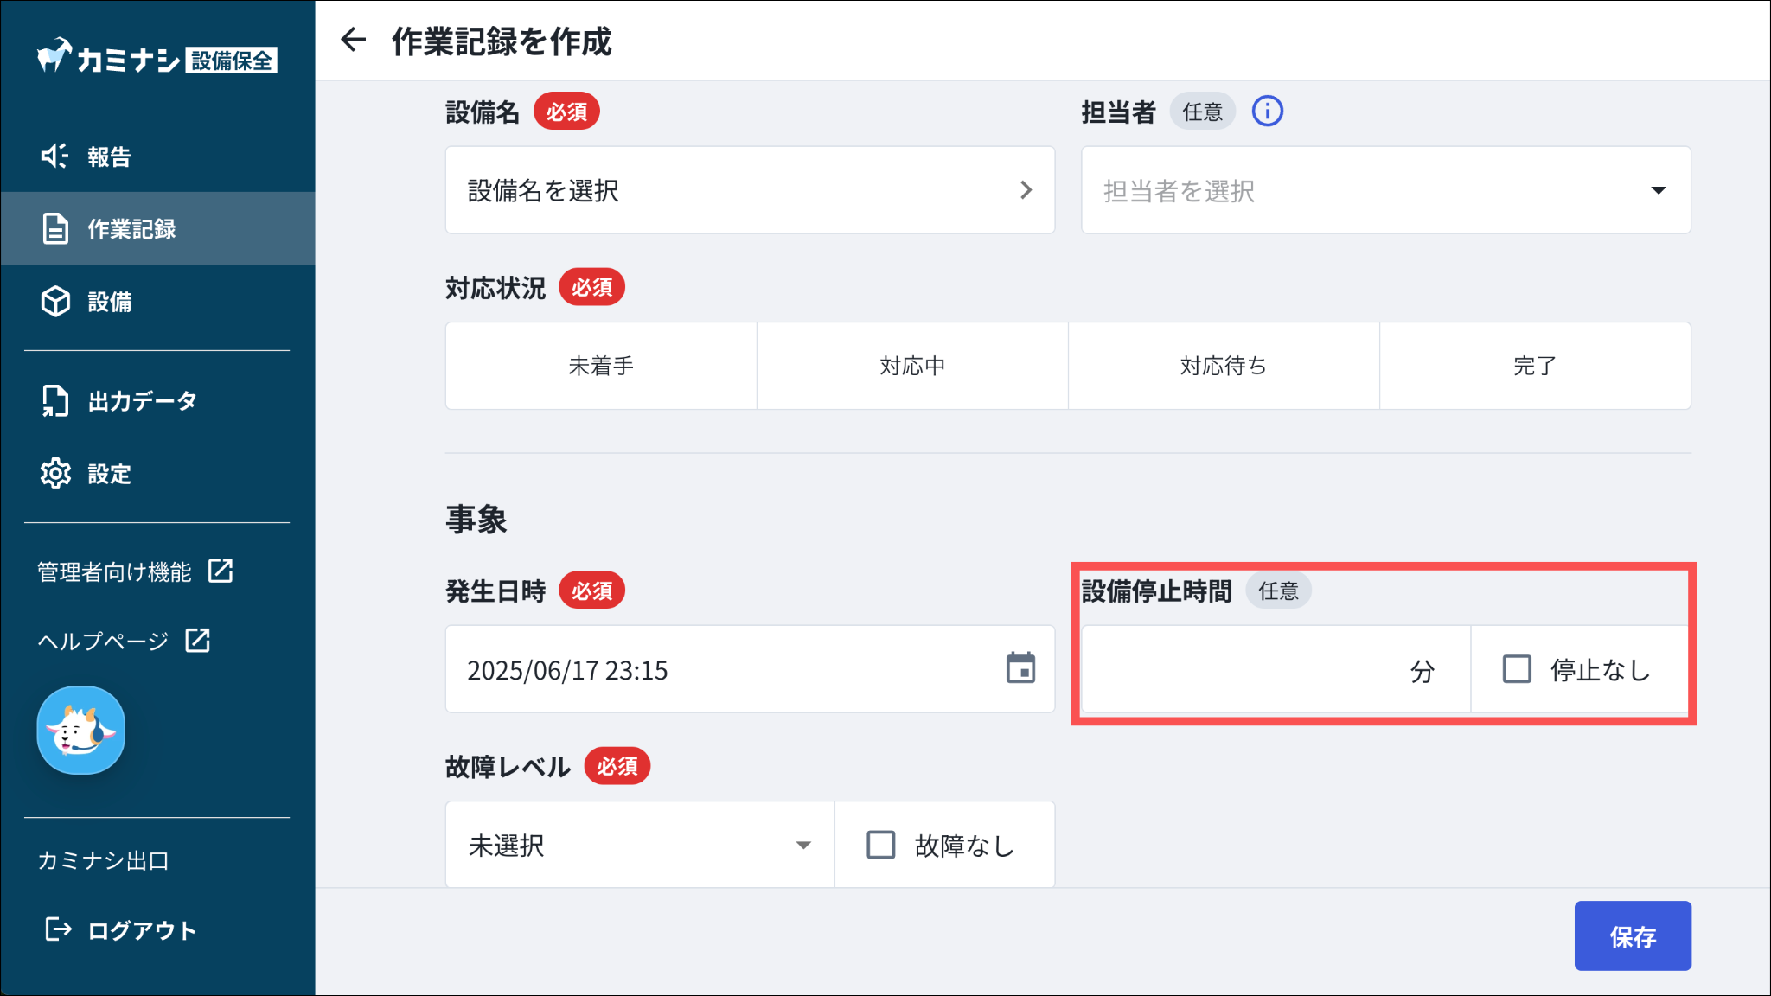Open the 設備名を選択 chevron selector
The image size is (1771, 996).
point(750,190)
